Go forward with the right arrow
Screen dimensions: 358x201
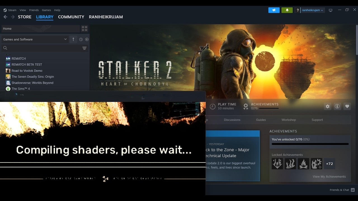coord(13,17)
